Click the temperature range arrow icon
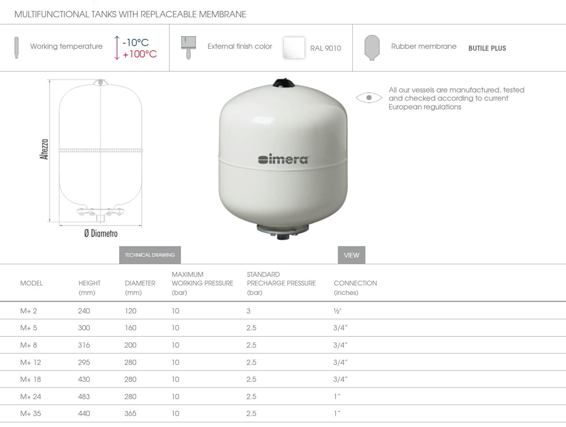566x427 pixels. tap(117, 48)
